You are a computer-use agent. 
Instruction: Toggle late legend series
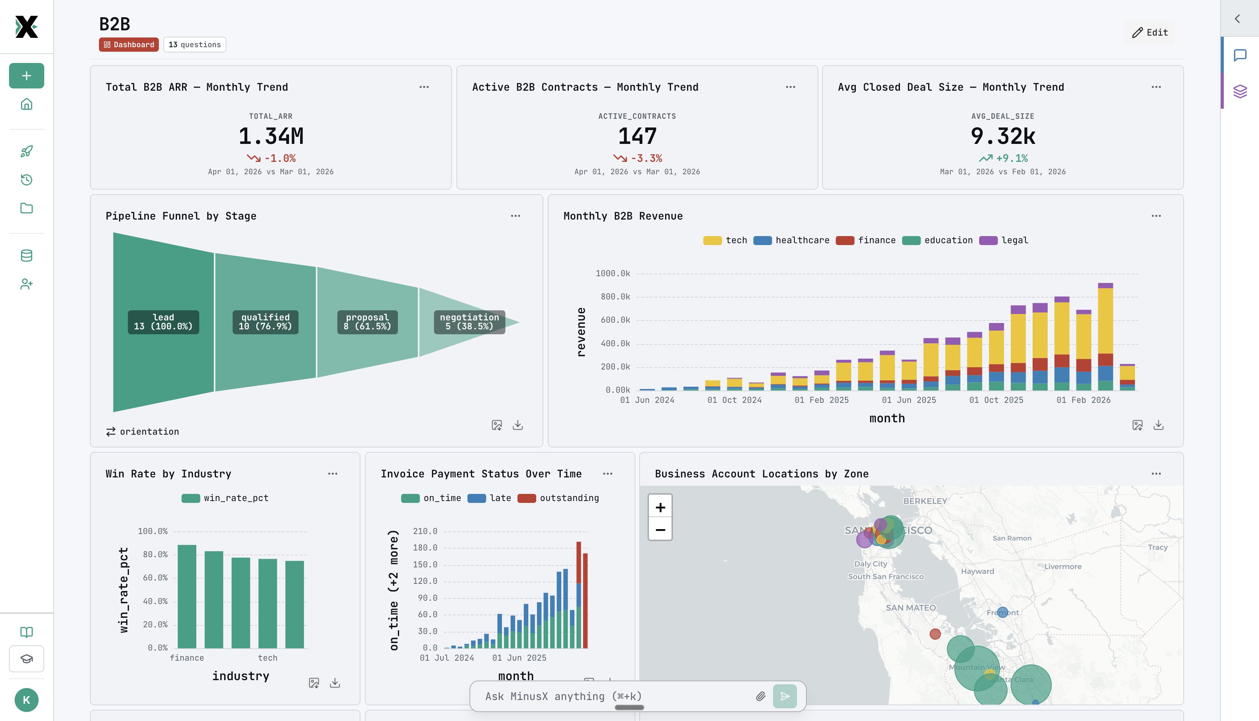(x=489, y=498)
